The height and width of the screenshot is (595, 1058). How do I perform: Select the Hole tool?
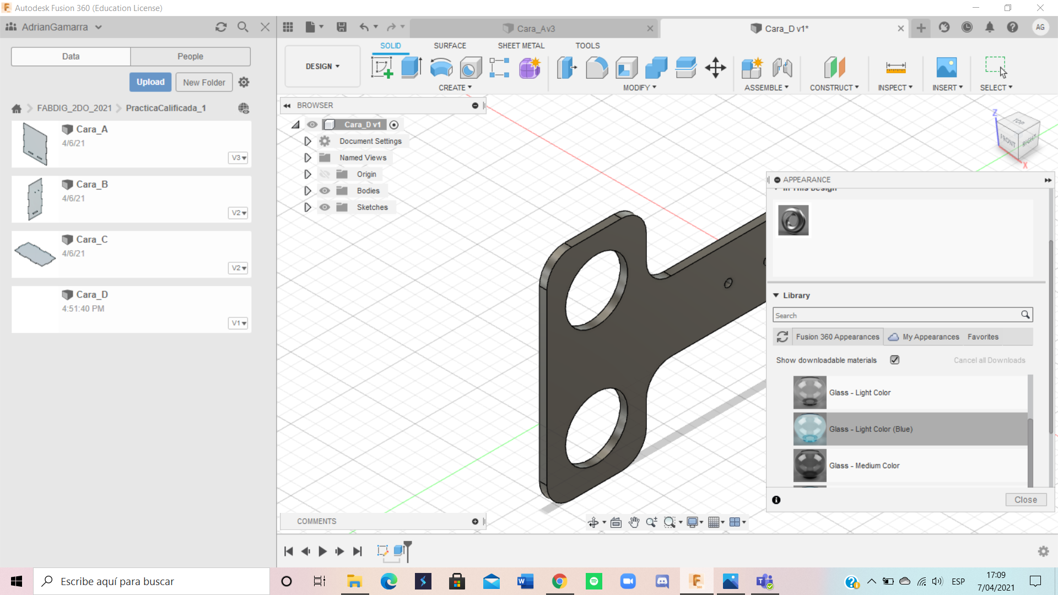471,68
